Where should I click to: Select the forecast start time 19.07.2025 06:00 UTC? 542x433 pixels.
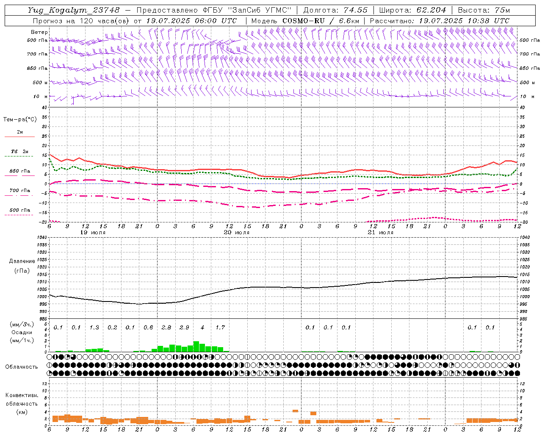191,21
